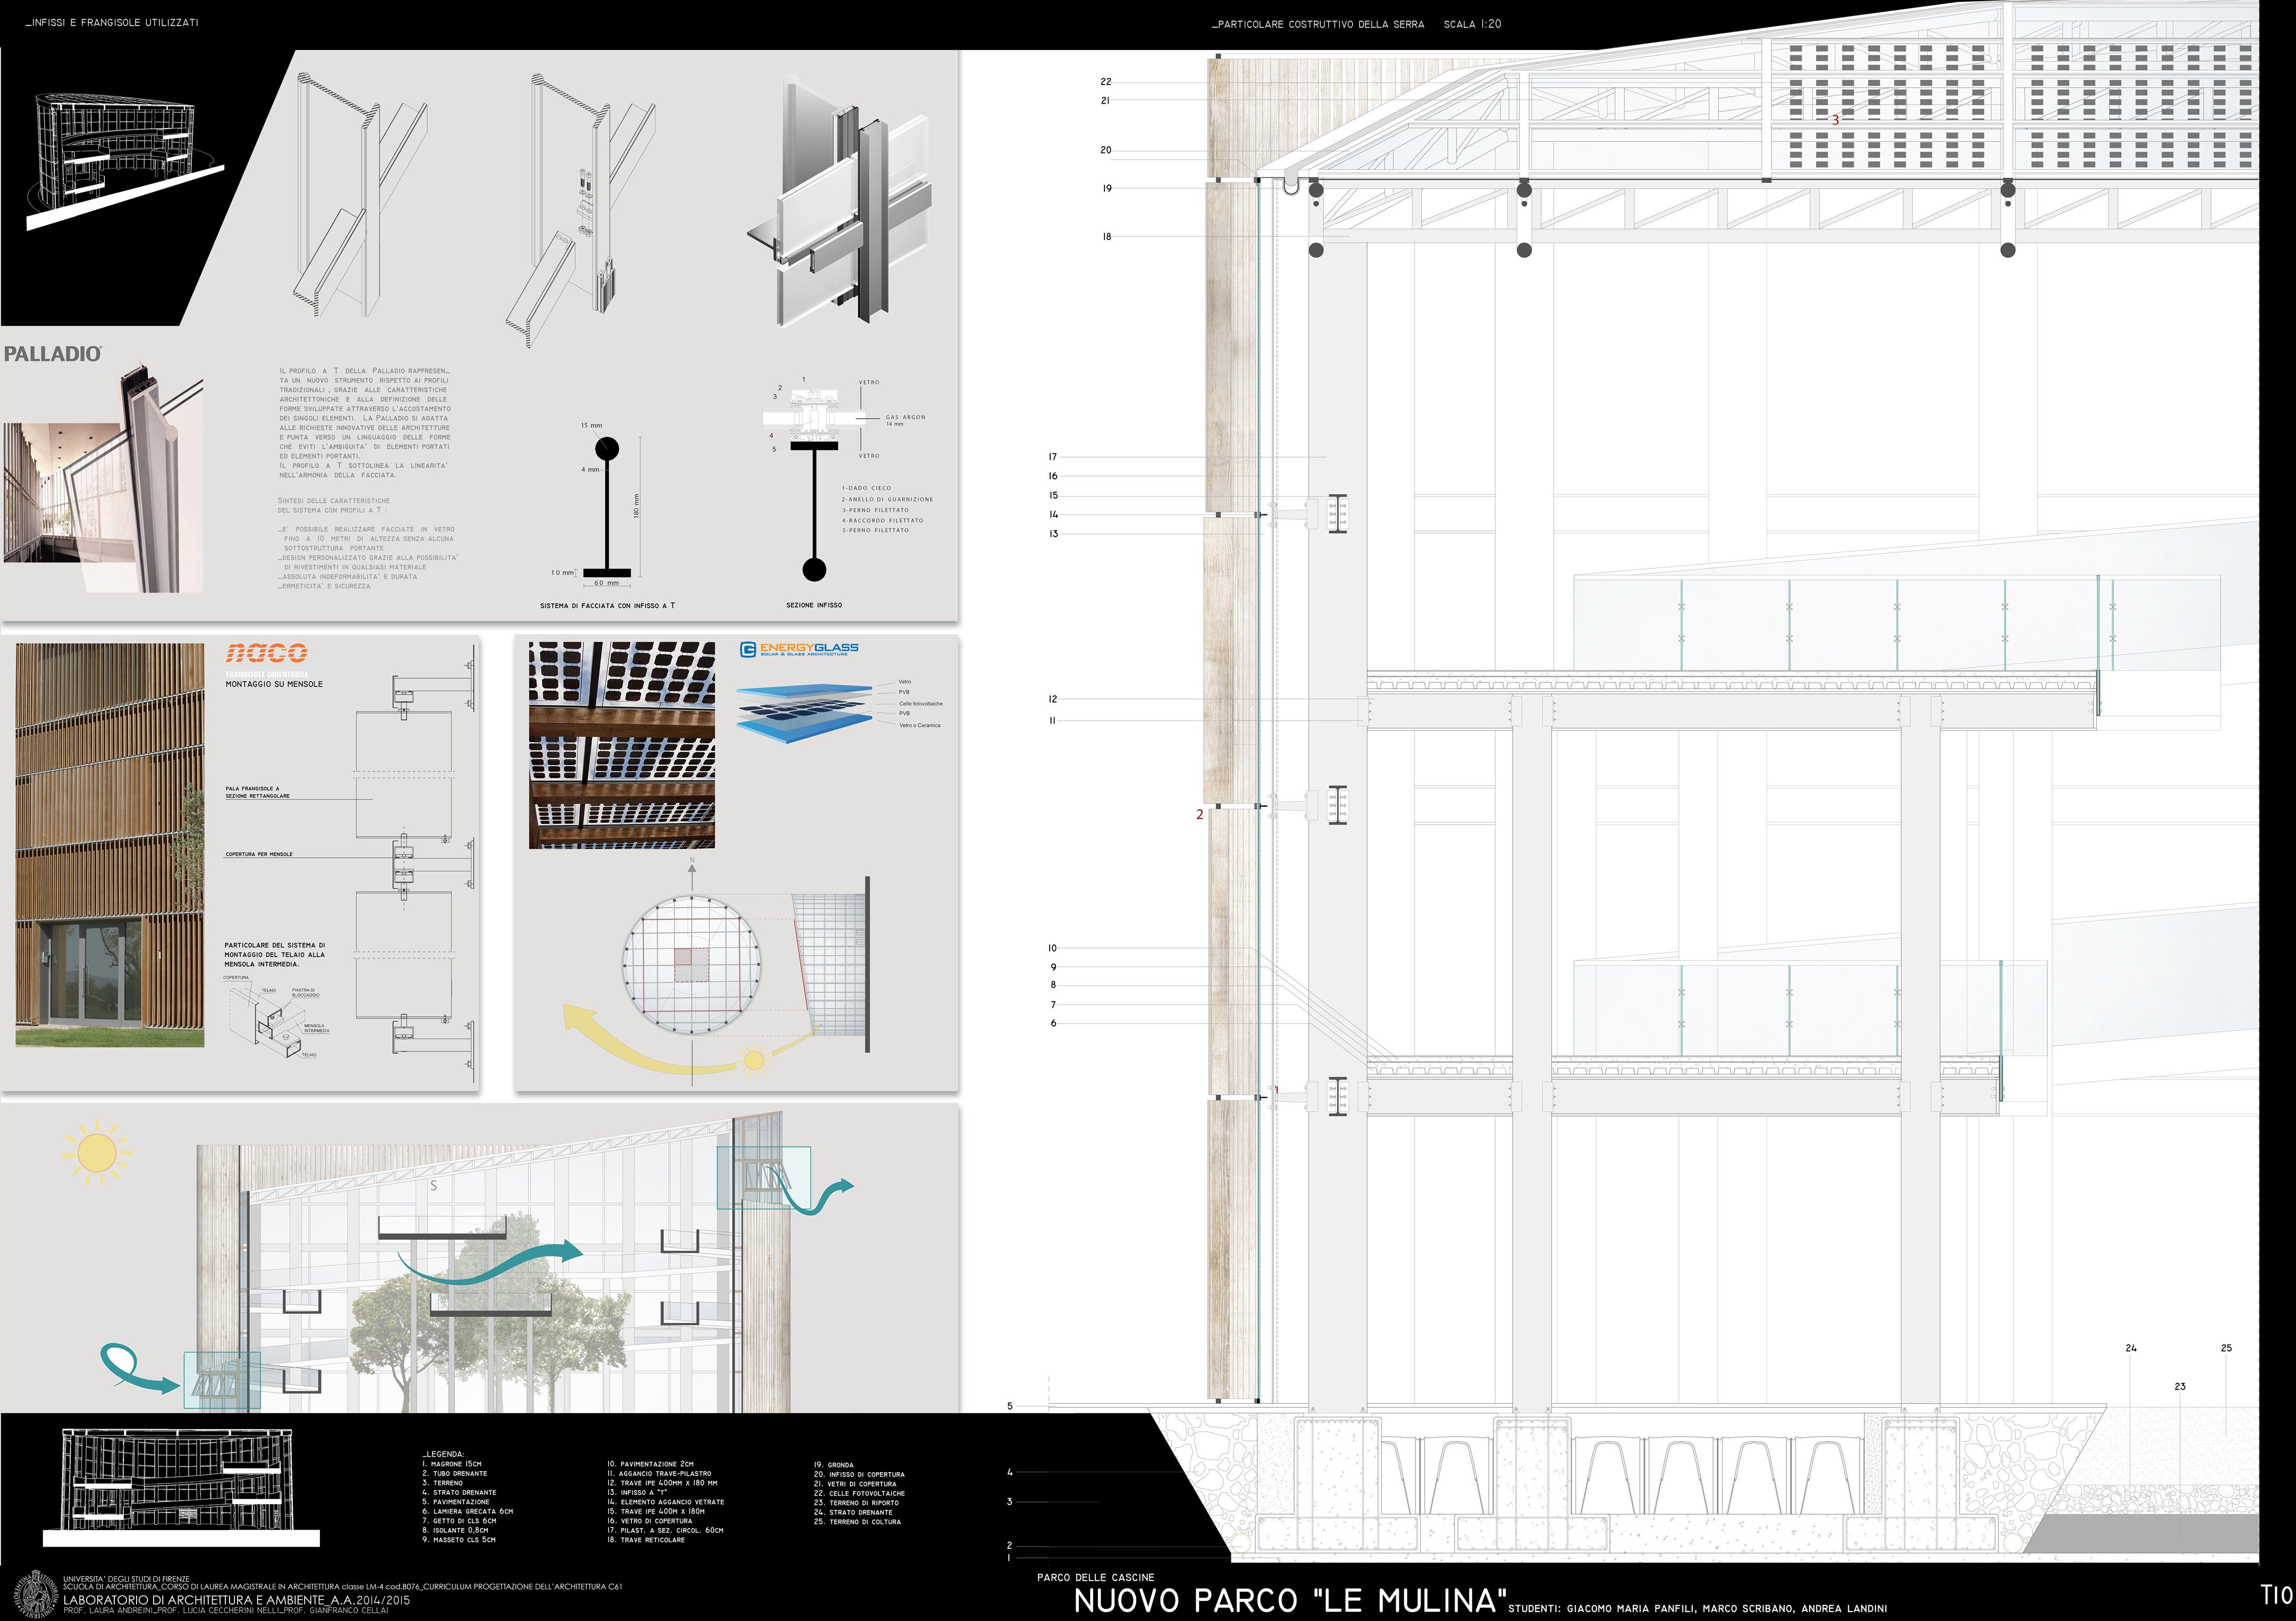The width and height of the screenshot is (2296, 1621).
Task: Click legend item '22. CELLE FOTOVOLTAICHE'
Action: [859, 1493]
